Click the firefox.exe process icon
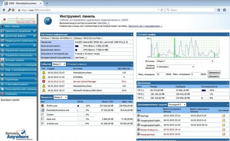Viewport: 230px width, 141px height. pyautogui.click(x=43, y=106)
